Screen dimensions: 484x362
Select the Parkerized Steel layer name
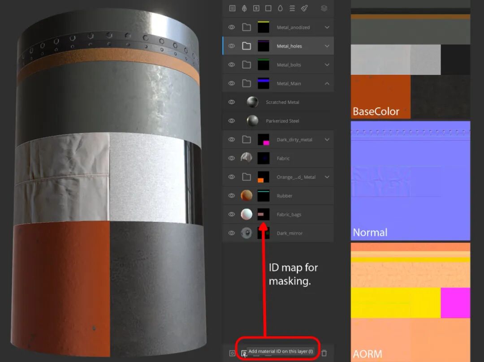click(x=282, y=121)
